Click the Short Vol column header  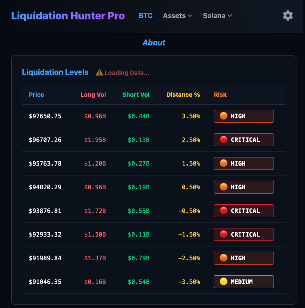point(136,95)
